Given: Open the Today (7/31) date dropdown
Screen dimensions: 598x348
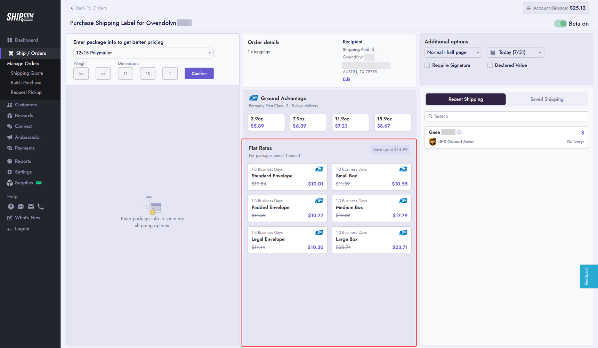Looking at the screenshot, I should pos(515,52).
